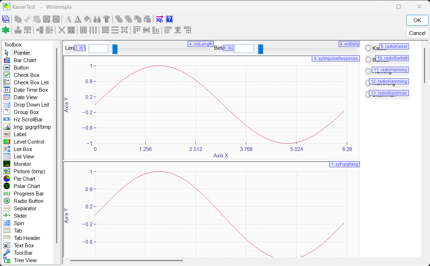
Task: Choose the Tab item in Toolbox
Action: tap(18, 230)
